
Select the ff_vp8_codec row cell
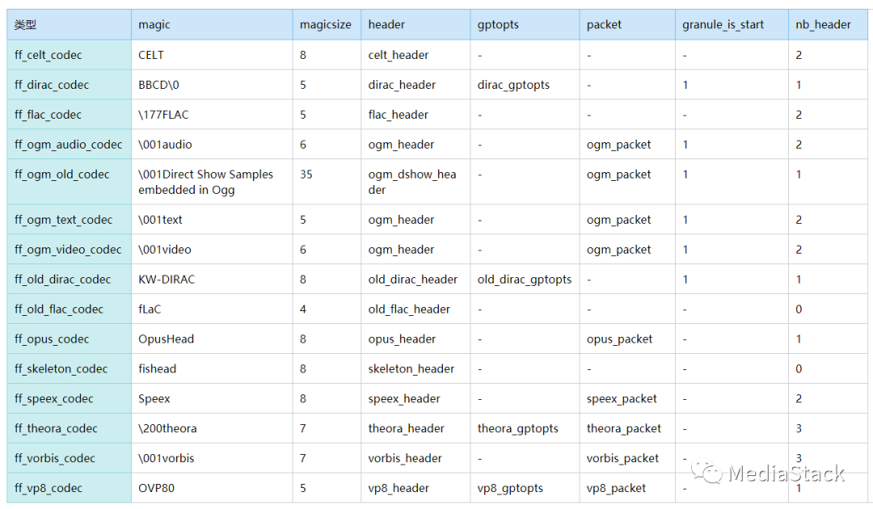point(48,488)
